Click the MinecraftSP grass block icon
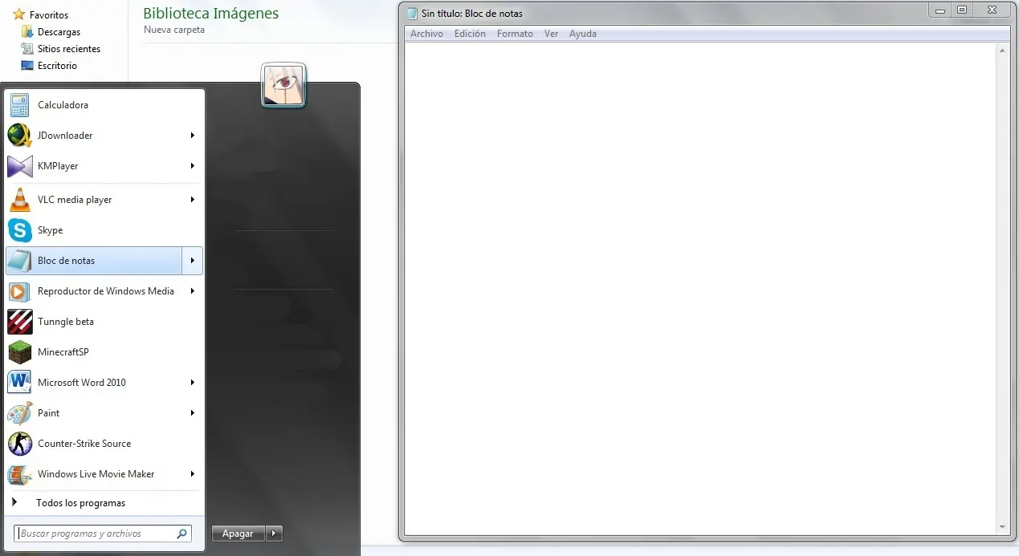The width and height of the screenshot is (1019, 556). coord(19,352)
